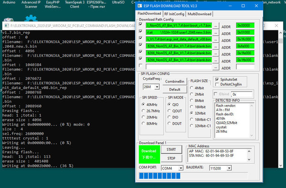286x188 pixels.
Task: Switch to the RF InitConfig tab
Action: coord(174,14)
